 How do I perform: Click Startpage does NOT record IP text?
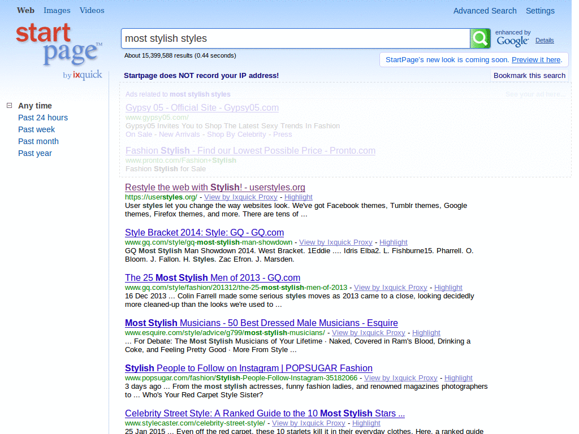tap(201, 76)
